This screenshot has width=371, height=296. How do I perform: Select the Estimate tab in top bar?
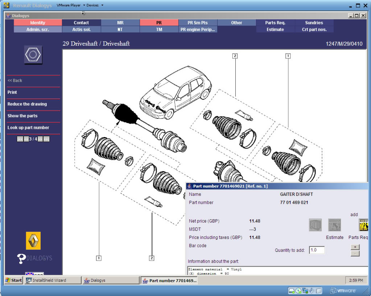(275, 29)
